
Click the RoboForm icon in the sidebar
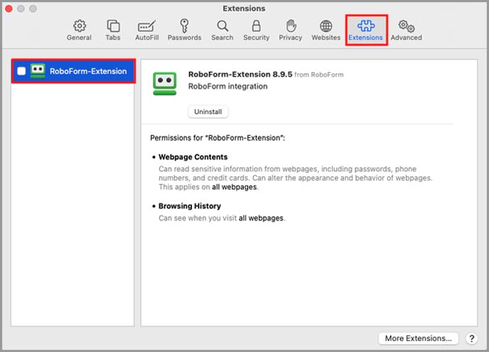38,71
